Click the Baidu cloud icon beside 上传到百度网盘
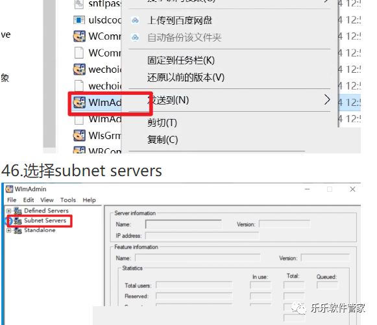Viewport: 377px width, 325px height. (135, 20)
